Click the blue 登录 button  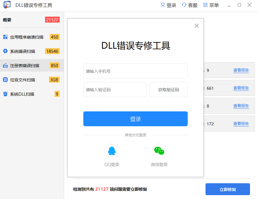point(136,119)
